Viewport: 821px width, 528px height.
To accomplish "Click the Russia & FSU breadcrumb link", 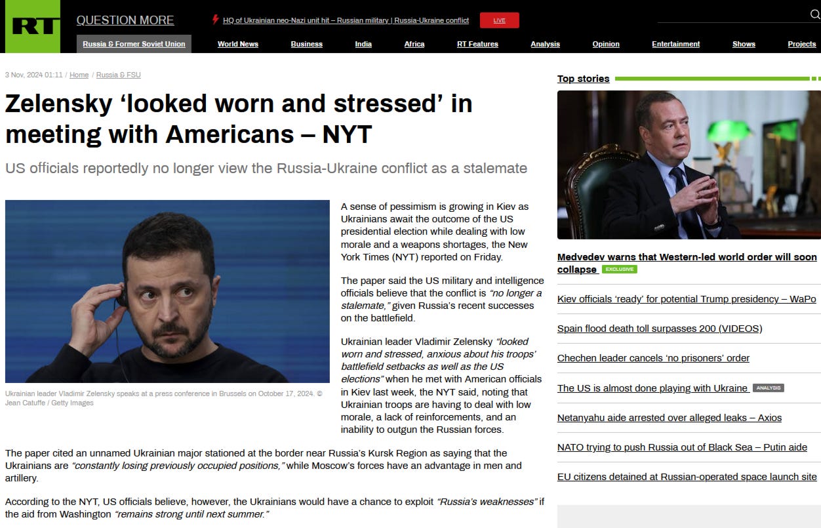I will (118, 75).
